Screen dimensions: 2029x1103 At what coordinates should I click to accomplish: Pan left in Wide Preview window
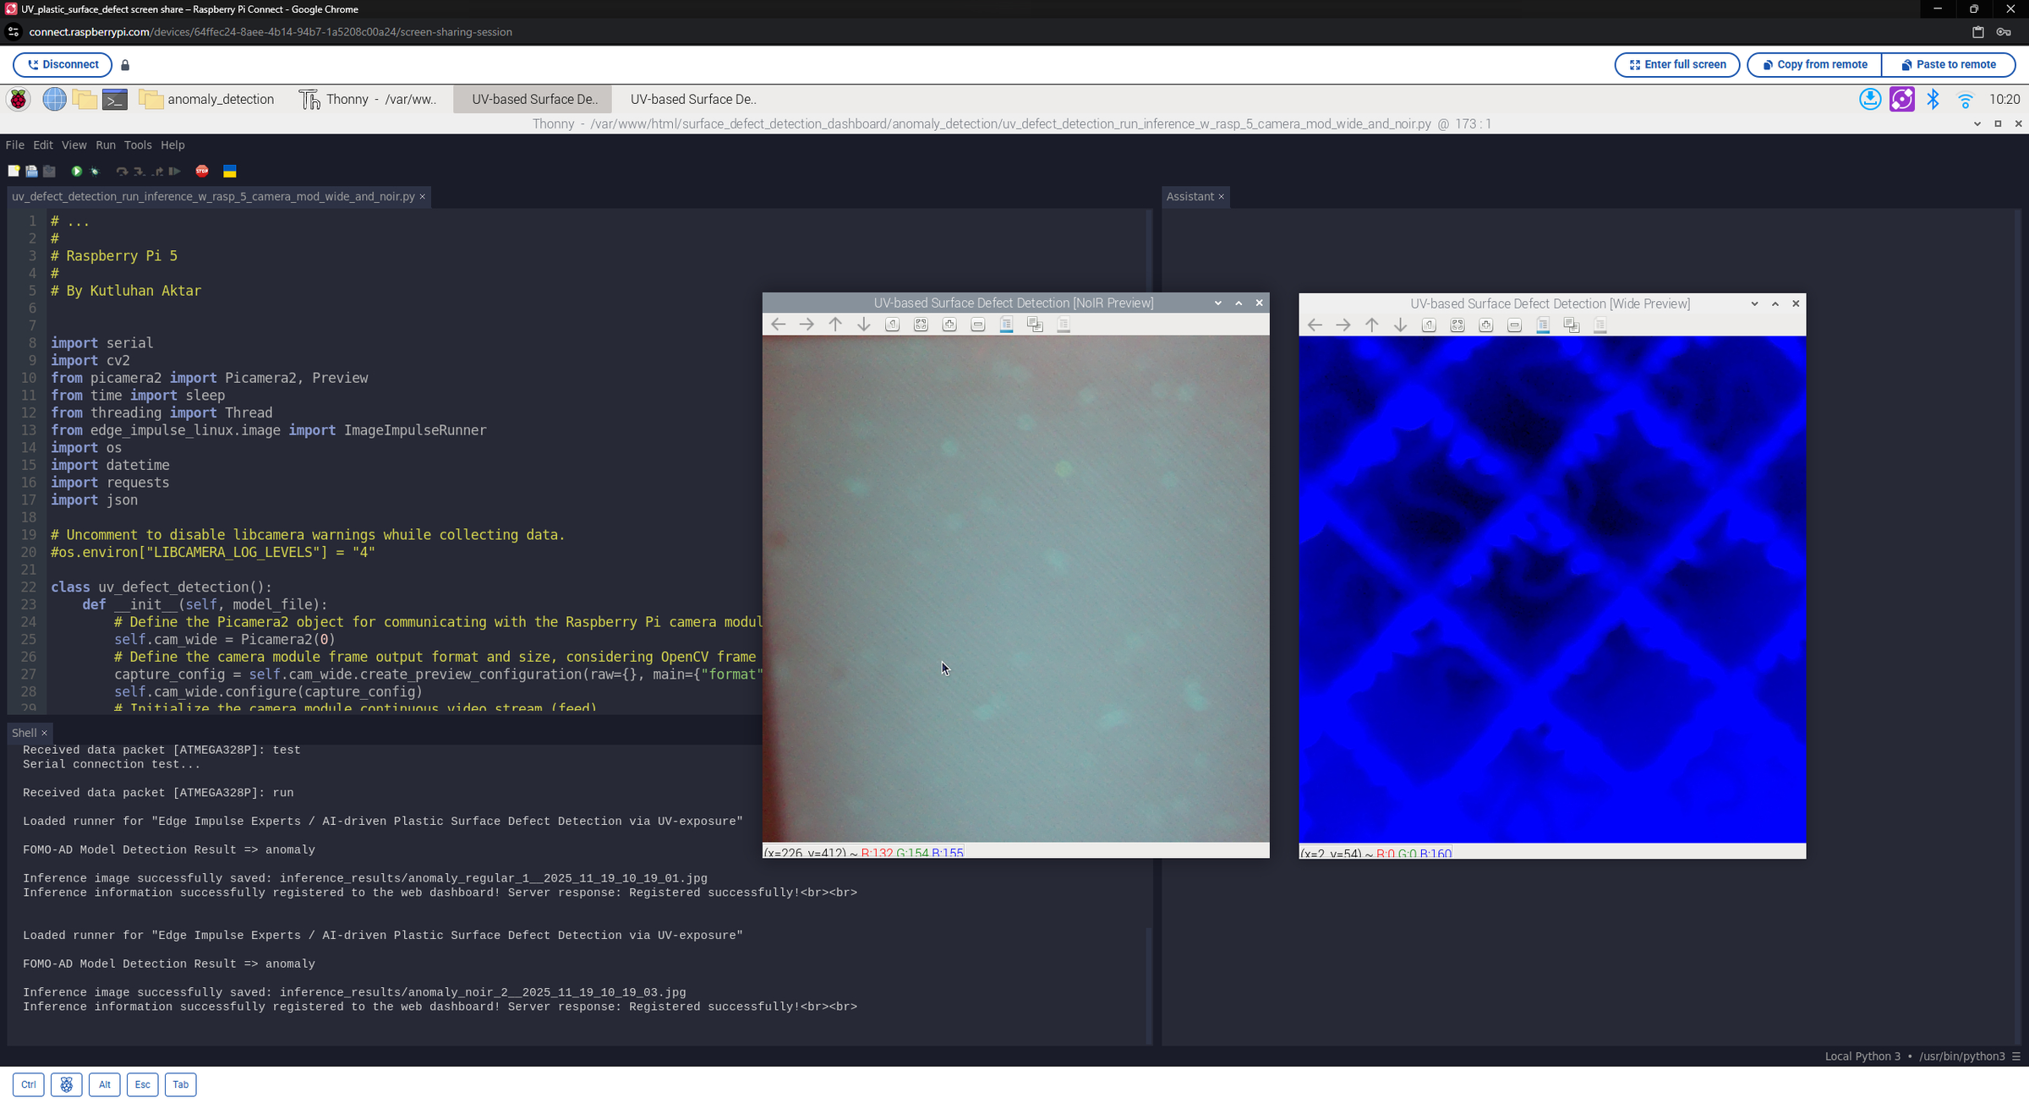(x=1315, y=325)
